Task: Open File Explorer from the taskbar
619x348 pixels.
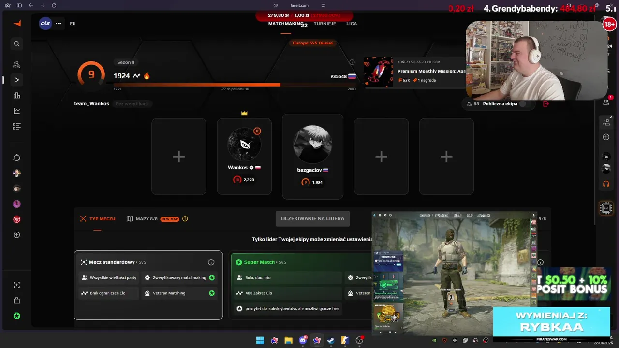Action: [288, 340]
